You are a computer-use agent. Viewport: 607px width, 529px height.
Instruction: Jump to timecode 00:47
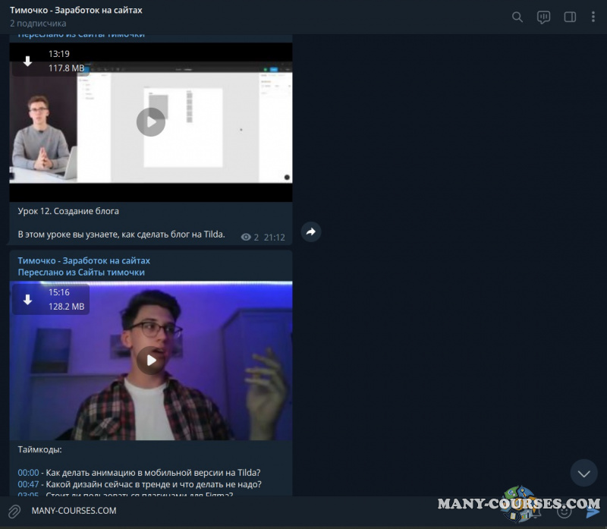coord(28,484)
